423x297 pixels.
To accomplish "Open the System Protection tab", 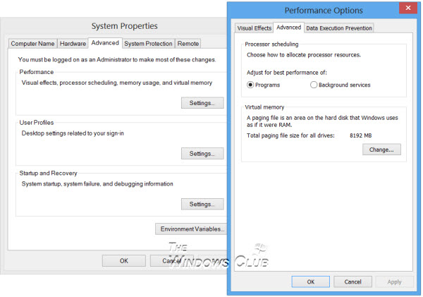I will click(x=148, y=44).
